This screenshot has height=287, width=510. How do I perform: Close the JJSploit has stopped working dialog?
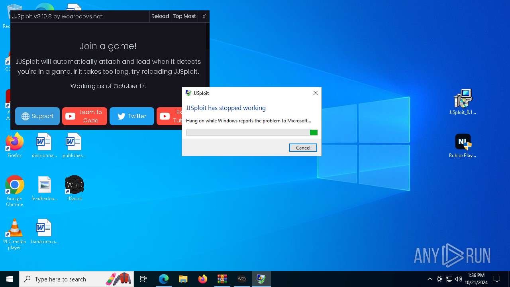tap(315, 93)
